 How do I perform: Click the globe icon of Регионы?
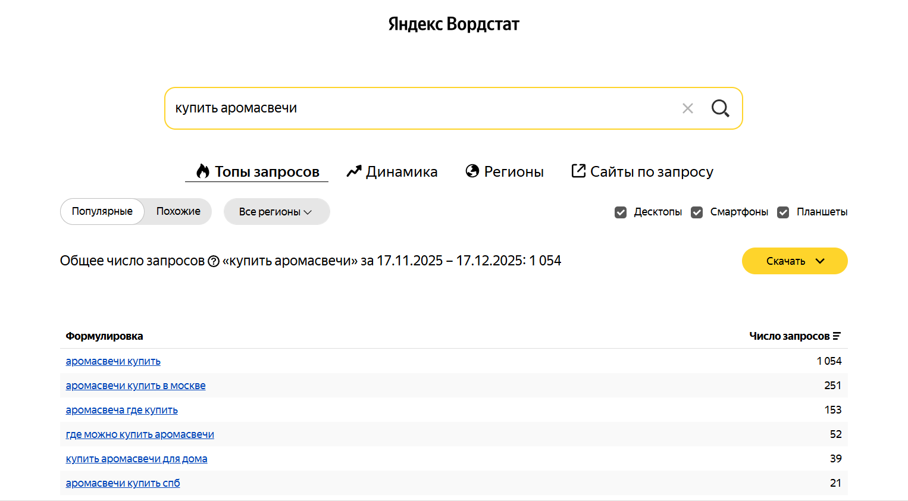(472, 171)
